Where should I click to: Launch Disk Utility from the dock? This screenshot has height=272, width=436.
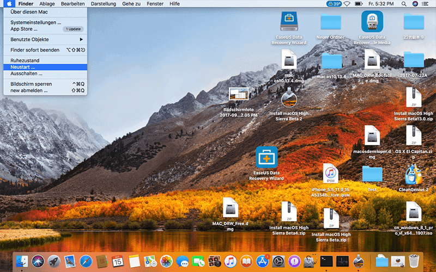pyautogui.click(x=310, y=261)
